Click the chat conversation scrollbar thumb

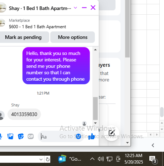(95, 109)
